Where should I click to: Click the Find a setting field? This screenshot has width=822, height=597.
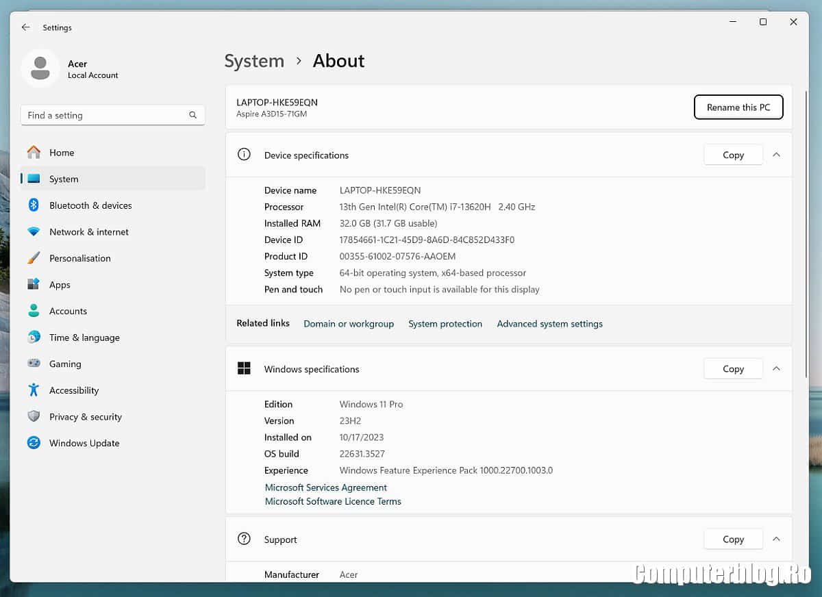click(103, 115)
